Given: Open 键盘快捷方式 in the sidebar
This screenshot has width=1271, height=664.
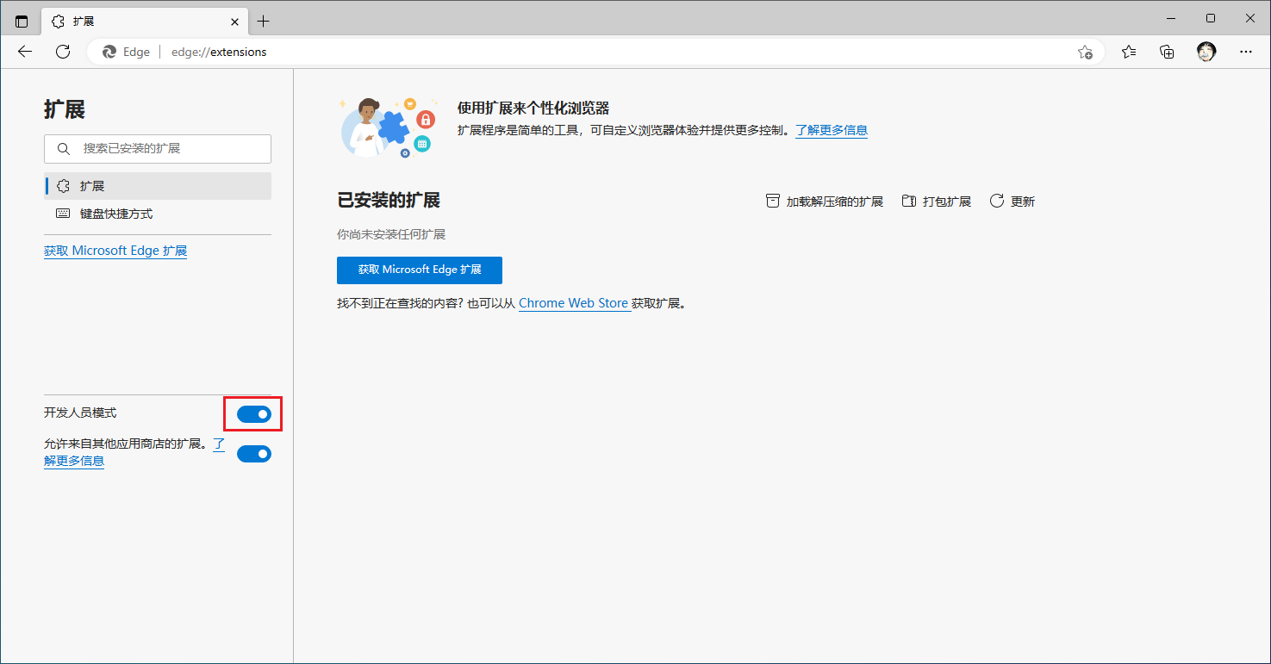Looking at the screenshot, I should click(116, 214).
